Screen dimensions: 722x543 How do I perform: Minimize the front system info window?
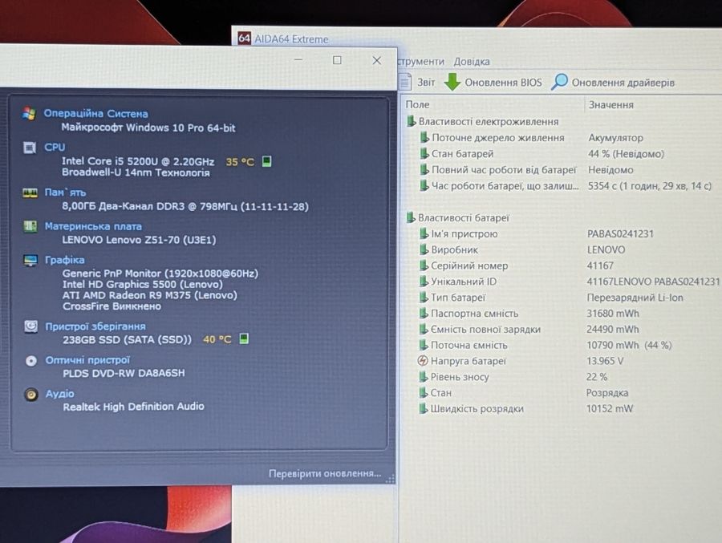click(x=298, y=59)
